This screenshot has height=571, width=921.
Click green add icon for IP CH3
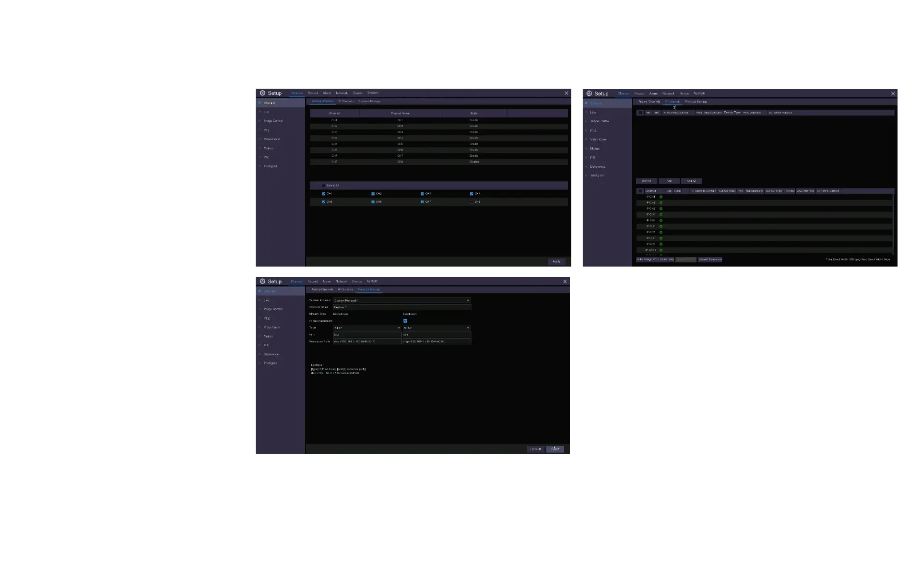661,209
